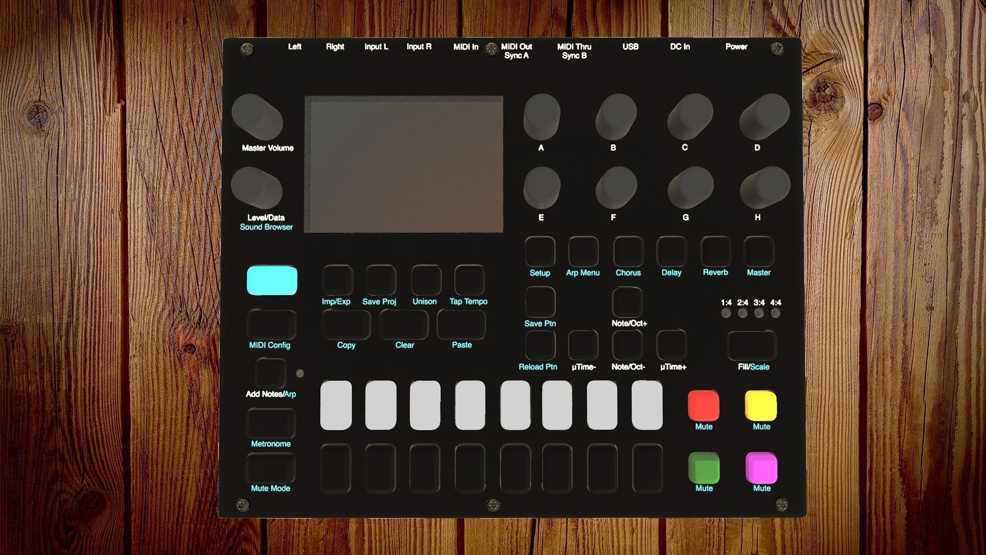Image resolution: width=986 pixels, height=555 pixels.
Task: Mute the red track
Action: tap(704, 405)
